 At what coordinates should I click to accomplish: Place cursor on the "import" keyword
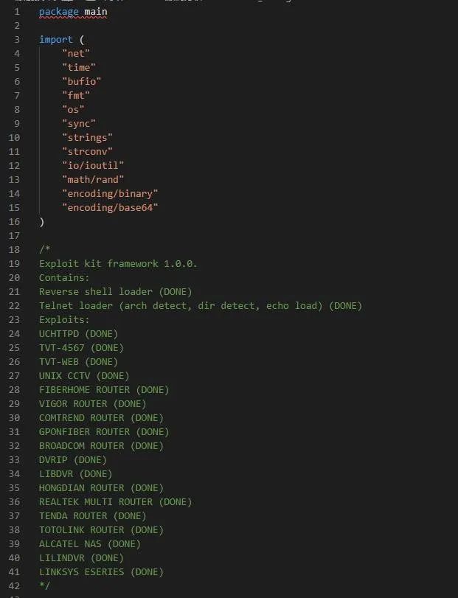(55, 40)
